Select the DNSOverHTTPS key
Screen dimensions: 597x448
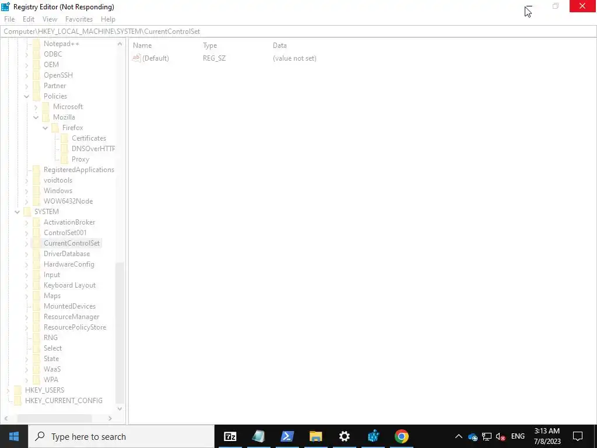(x=93, y=149)
